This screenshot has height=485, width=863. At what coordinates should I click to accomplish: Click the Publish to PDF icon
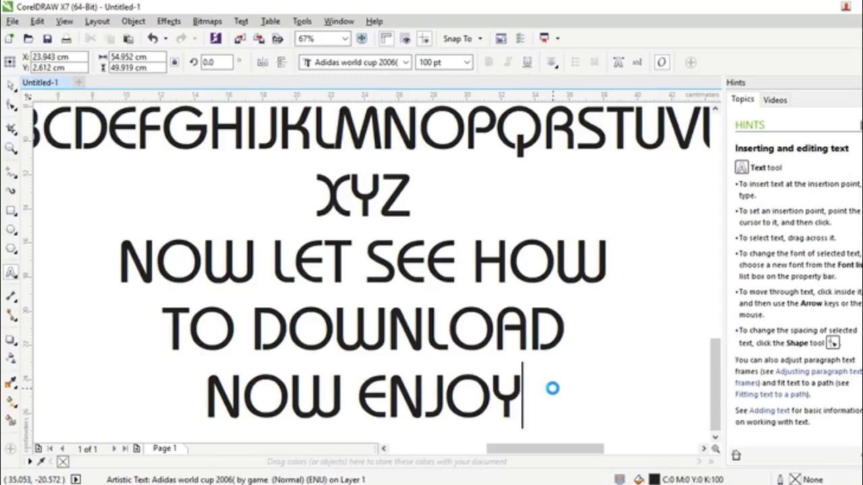(x=277, y=39)
